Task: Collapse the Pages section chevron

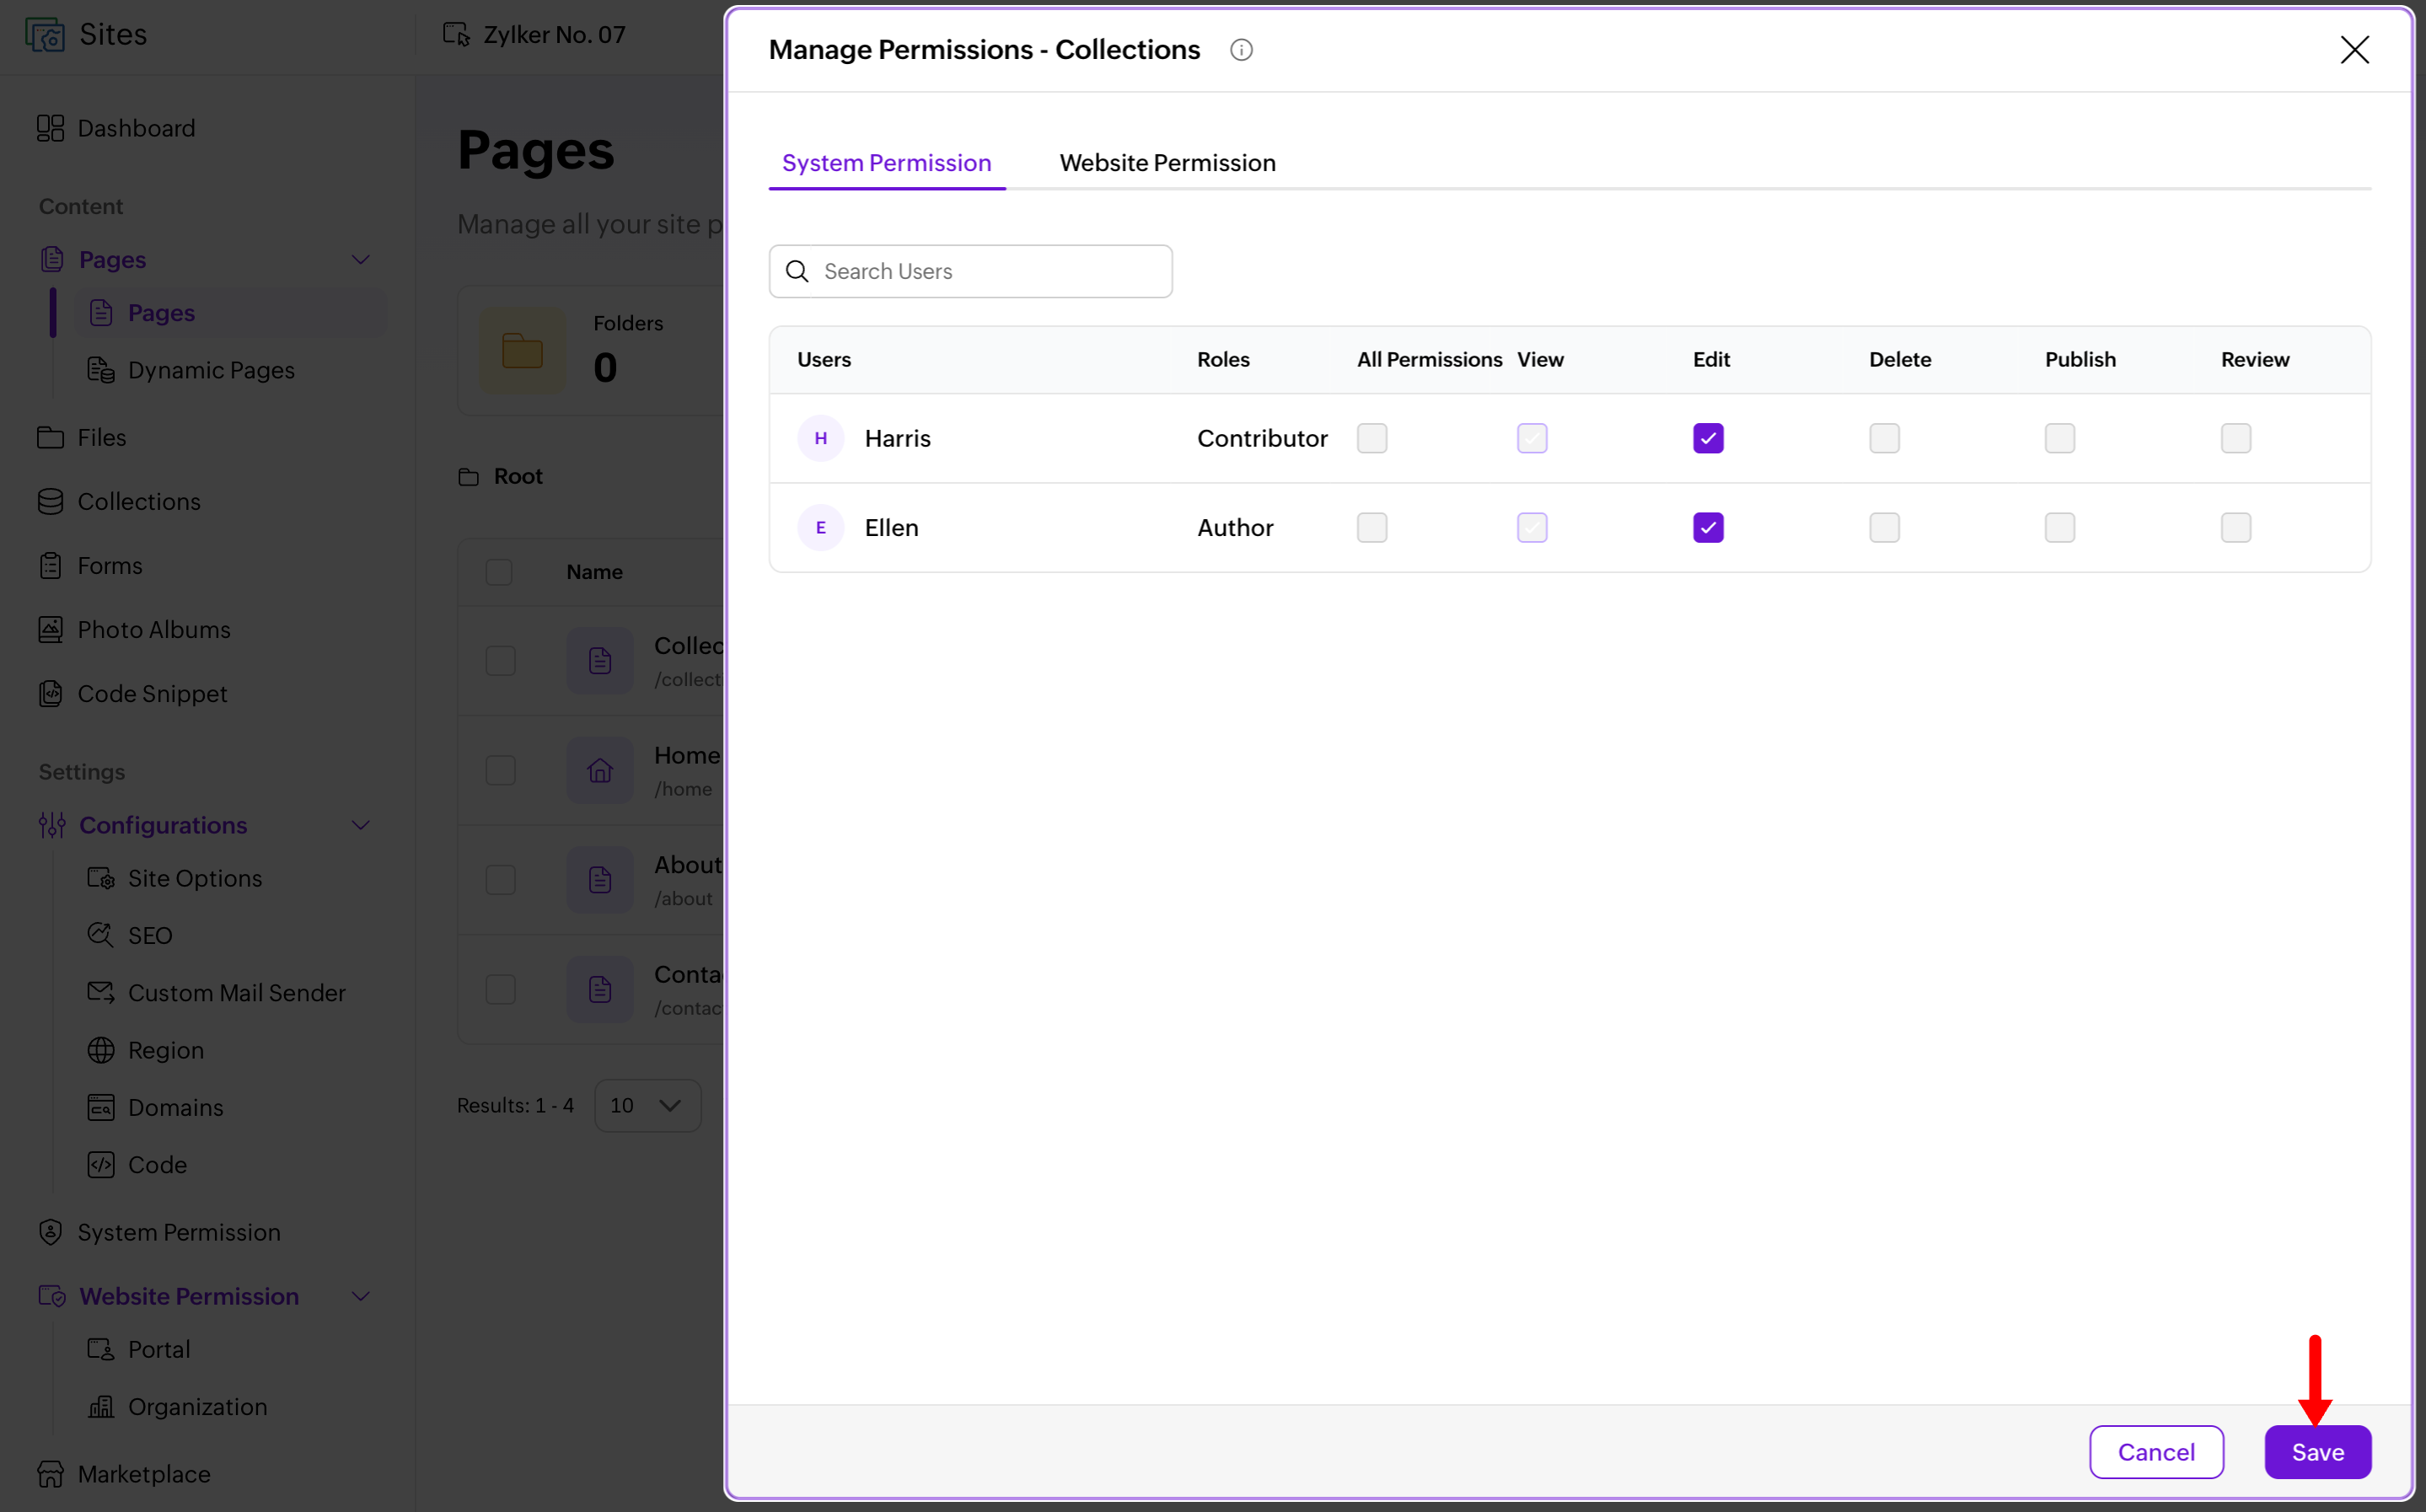Action: 361,260
